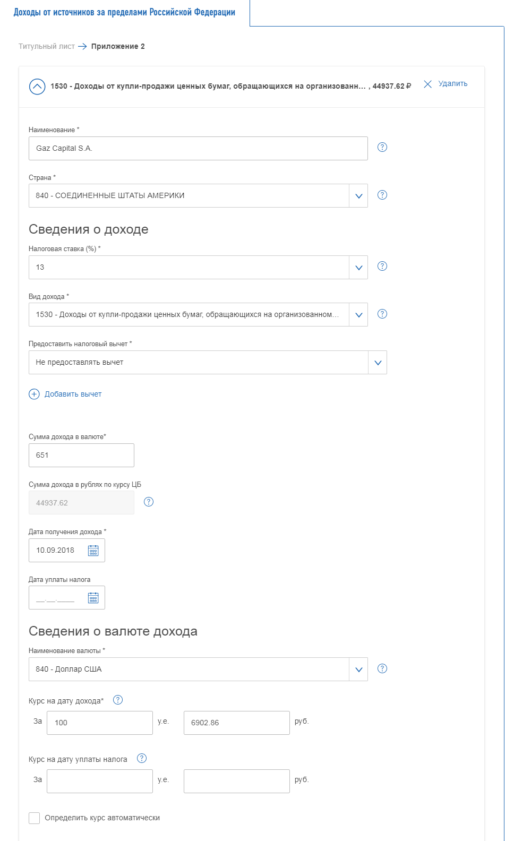Focus empty units field for tax payment rate

100,781
